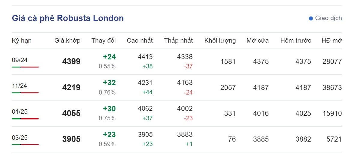Click the price range bar under 09/24

(x=25, y=67)
